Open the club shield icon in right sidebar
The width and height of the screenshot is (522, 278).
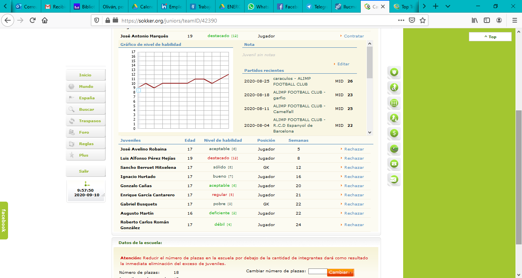pos(394,72)
